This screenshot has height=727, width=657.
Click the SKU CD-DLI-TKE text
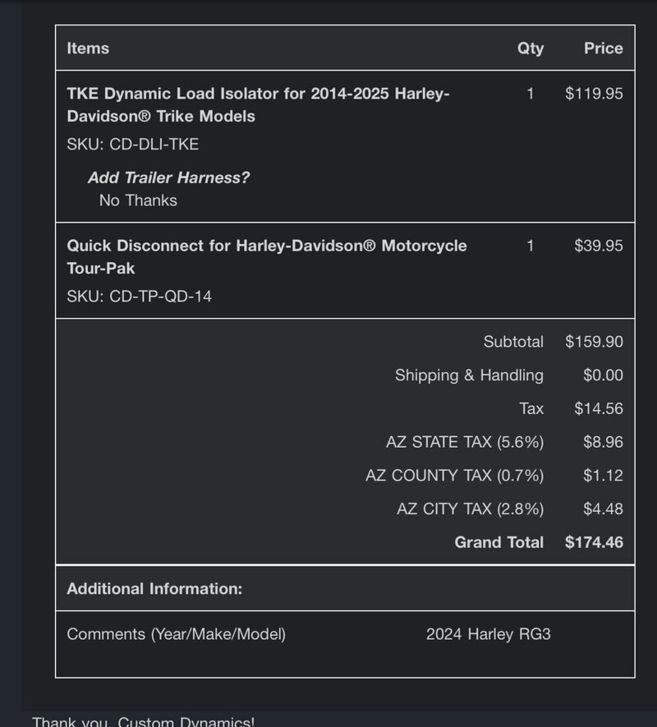[x=132, y=145]
